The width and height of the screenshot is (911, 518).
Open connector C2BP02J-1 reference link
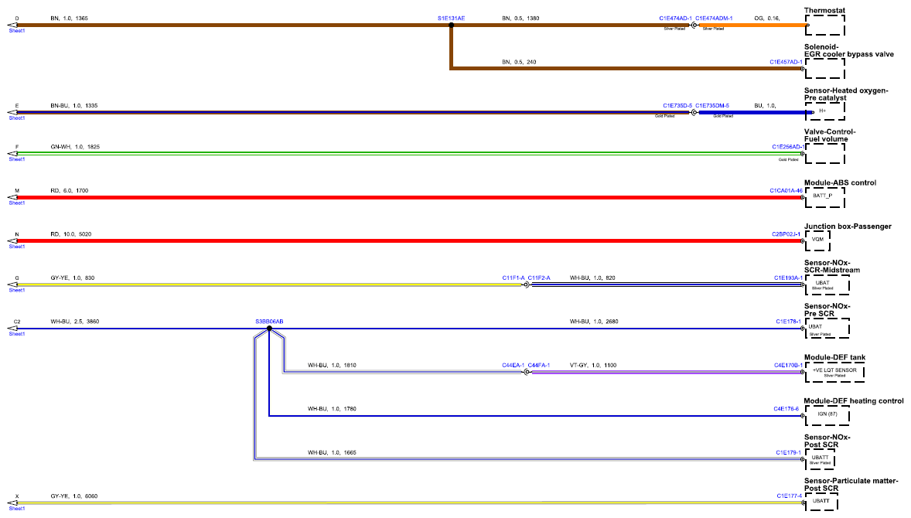click(786, 234)
